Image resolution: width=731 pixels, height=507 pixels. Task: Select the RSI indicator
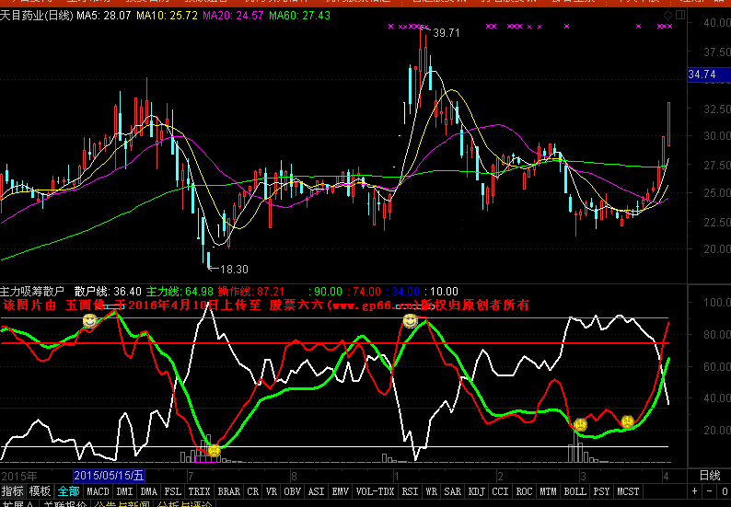click(x=411, y=491)
